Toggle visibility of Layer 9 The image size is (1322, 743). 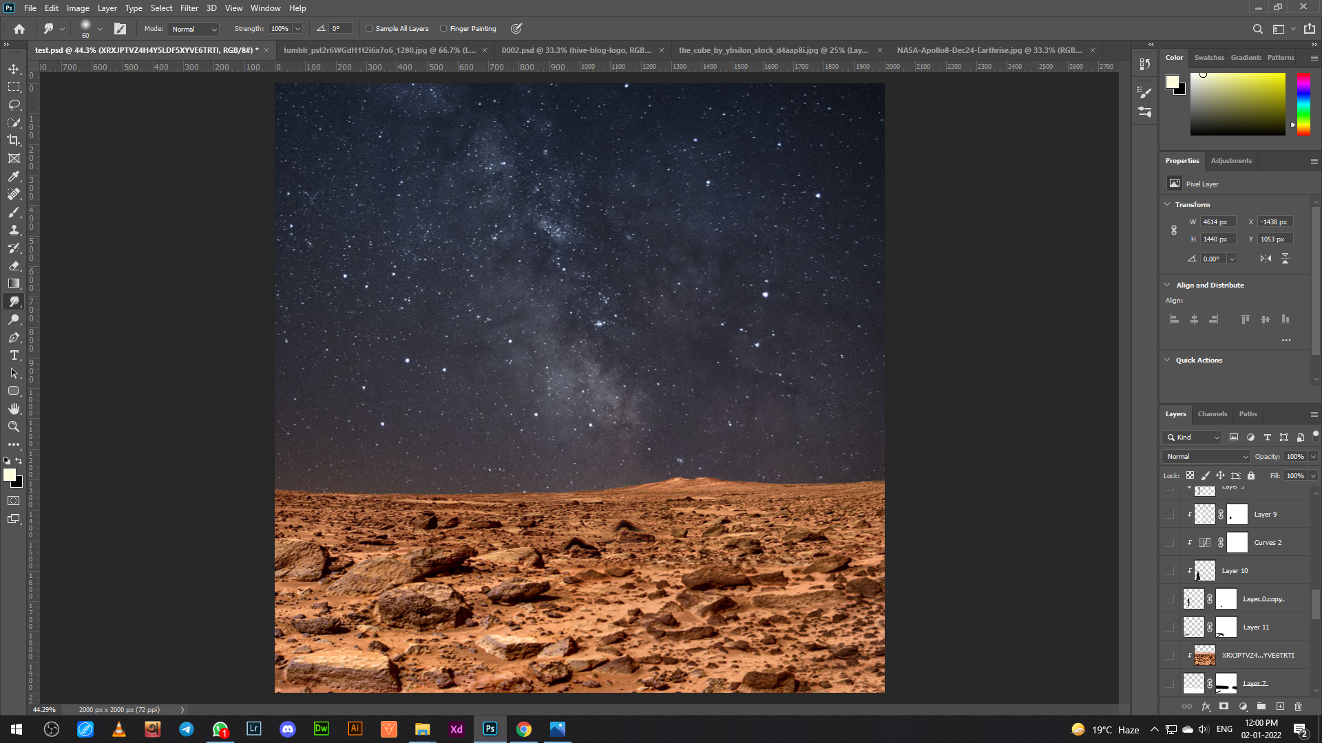click(x=1169, y=515)
